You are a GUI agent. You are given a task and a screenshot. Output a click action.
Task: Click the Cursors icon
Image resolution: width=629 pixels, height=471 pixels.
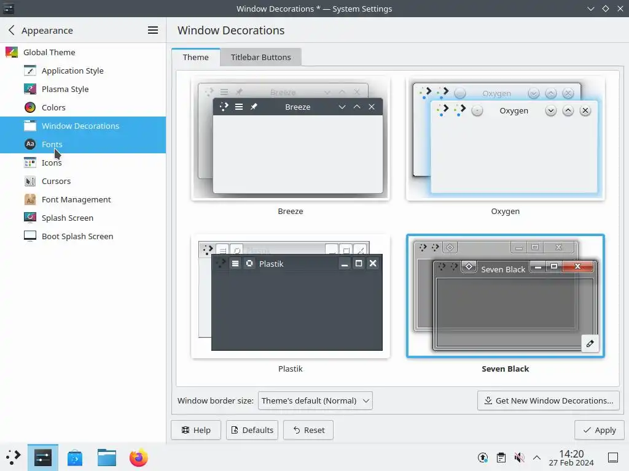point(30,181)
